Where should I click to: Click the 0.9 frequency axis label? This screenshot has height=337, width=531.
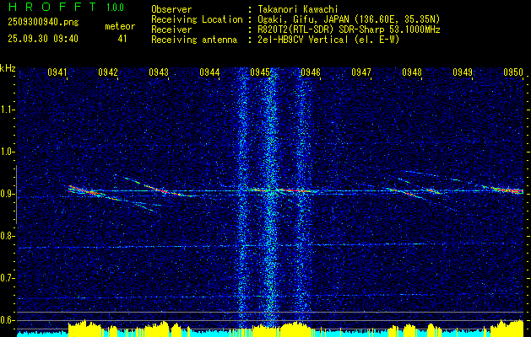click(8, 194)
